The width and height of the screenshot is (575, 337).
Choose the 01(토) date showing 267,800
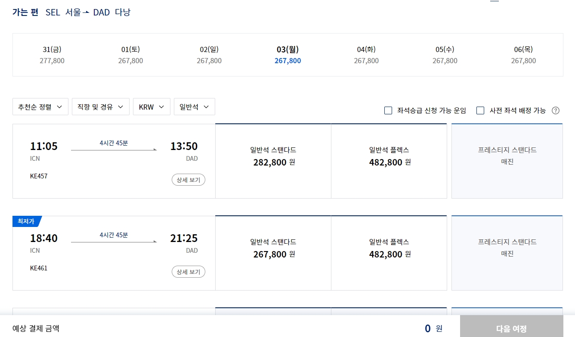pyautogui.click(x=130, y=55)
